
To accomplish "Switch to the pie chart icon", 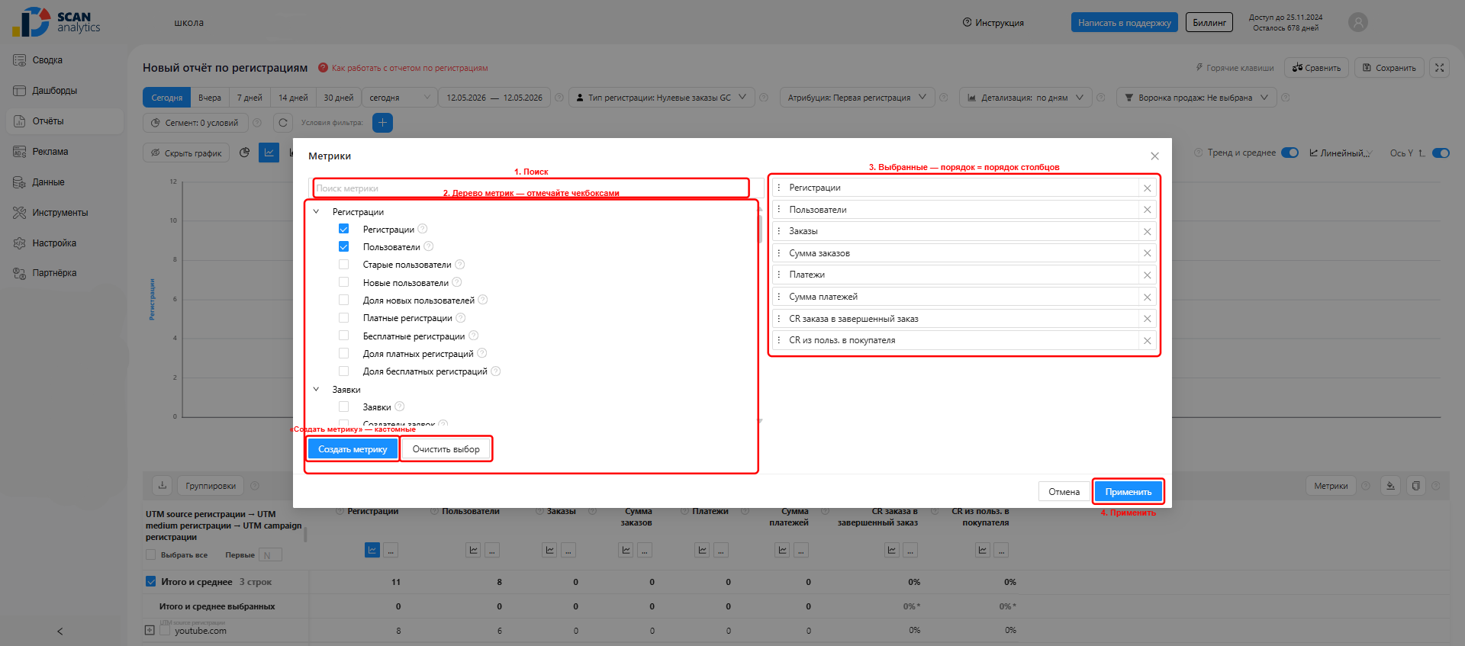I will point(245,153).
